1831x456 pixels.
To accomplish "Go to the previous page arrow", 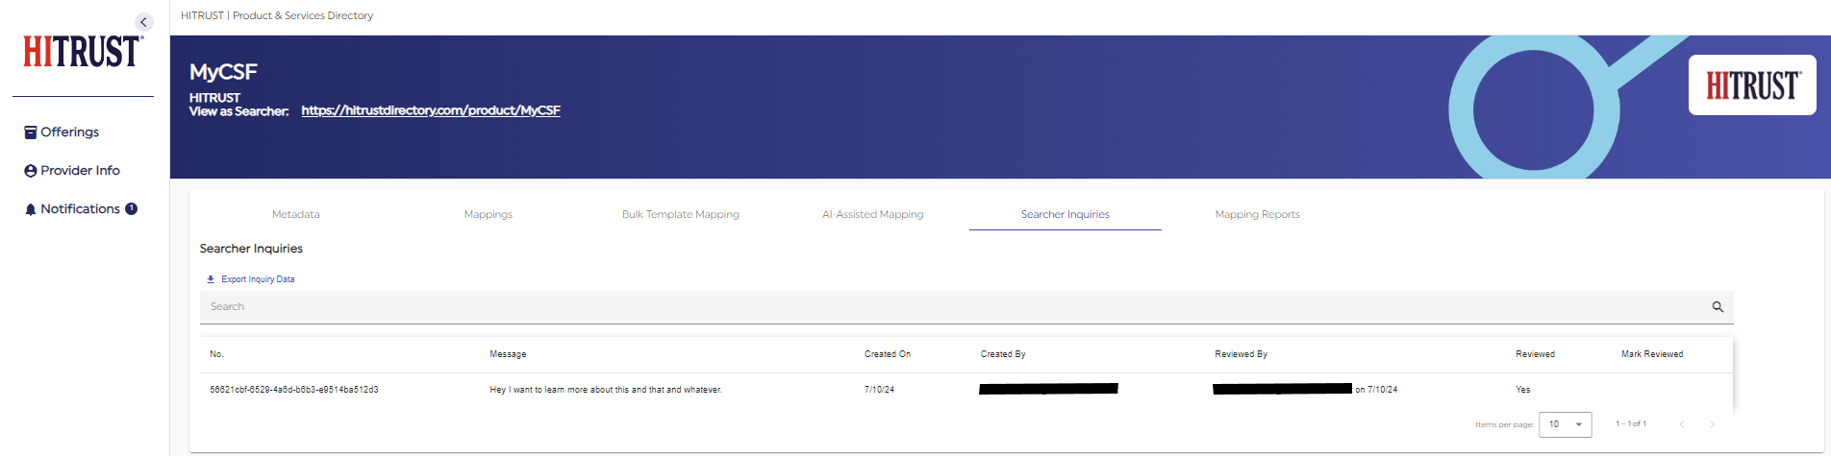I will pos(1682,424).
